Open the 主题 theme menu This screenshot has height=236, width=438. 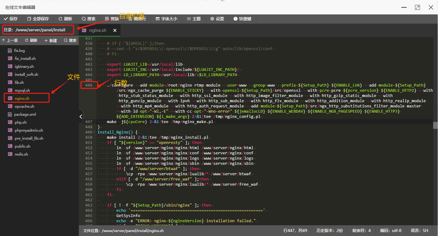194,19
